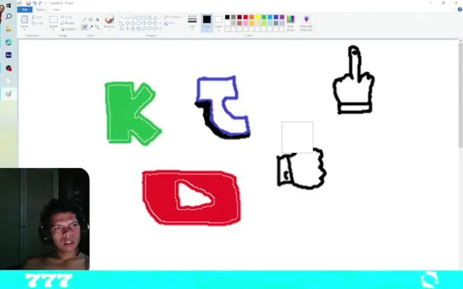Select the Cloud callout shape
Viewport: 463px width, 289px height.
click(x=155, y=28)
